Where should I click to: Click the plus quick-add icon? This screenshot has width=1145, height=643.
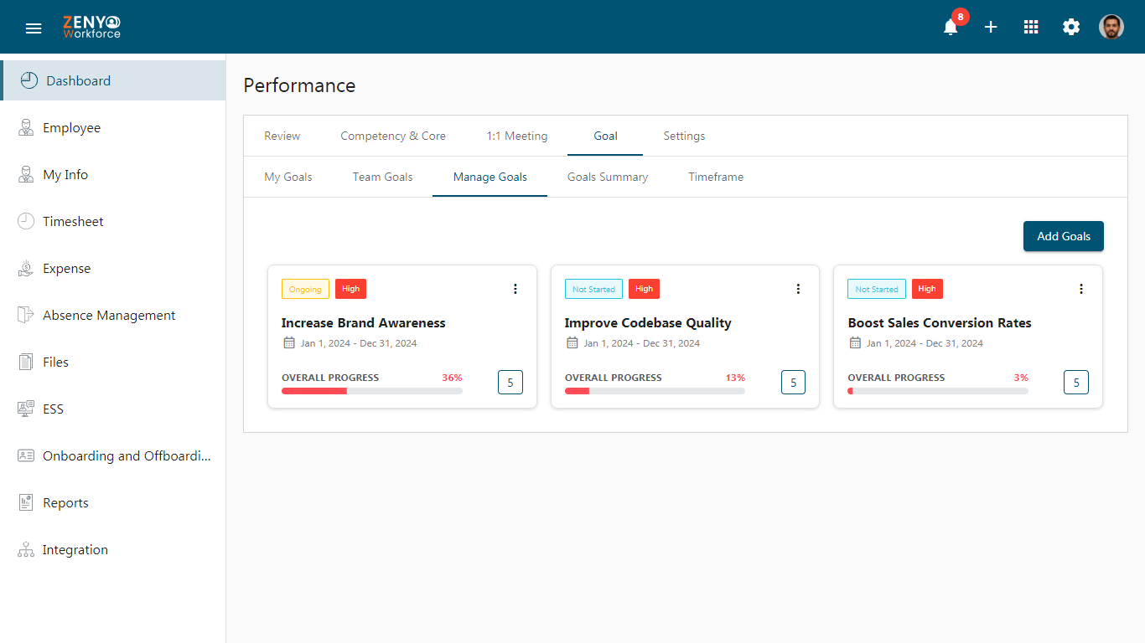click(991, 28)
